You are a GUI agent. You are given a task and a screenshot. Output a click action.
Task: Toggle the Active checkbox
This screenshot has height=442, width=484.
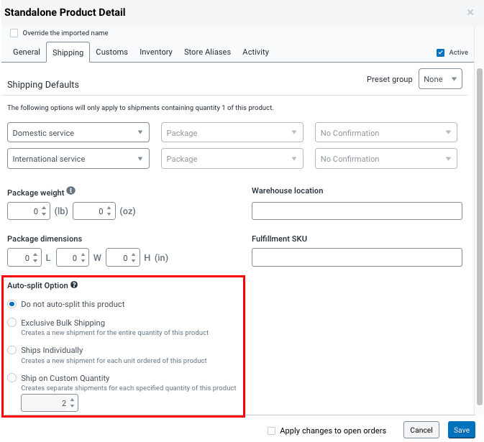pyautogui.click(x=440, y=52)
